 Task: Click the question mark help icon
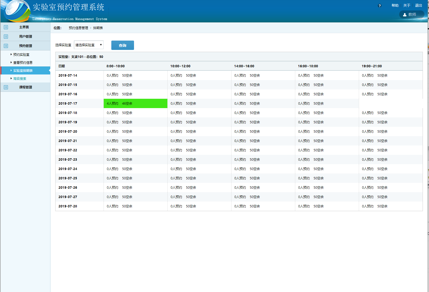[x=380, y=6]
